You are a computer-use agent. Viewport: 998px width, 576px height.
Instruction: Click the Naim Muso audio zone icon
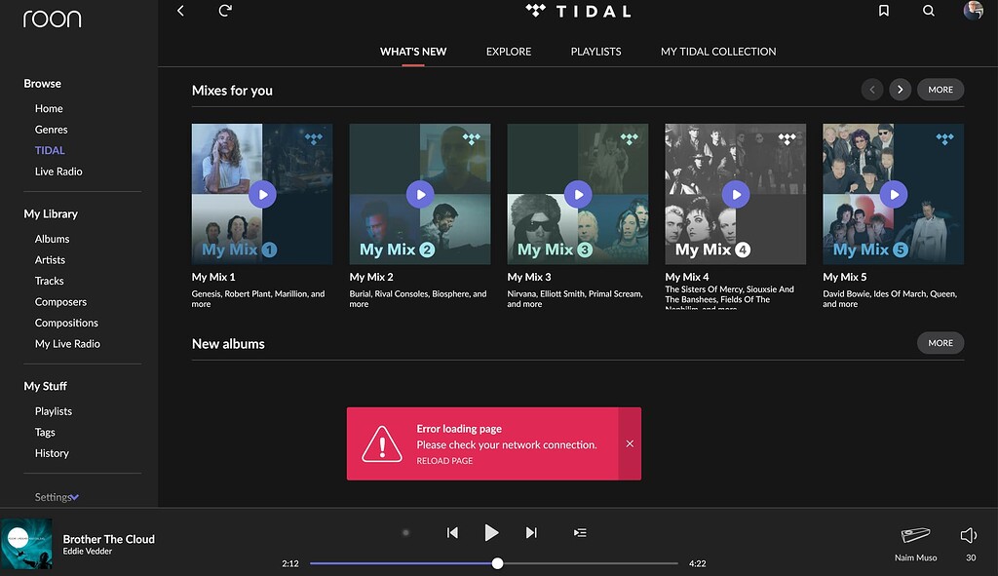click(914, 535)
